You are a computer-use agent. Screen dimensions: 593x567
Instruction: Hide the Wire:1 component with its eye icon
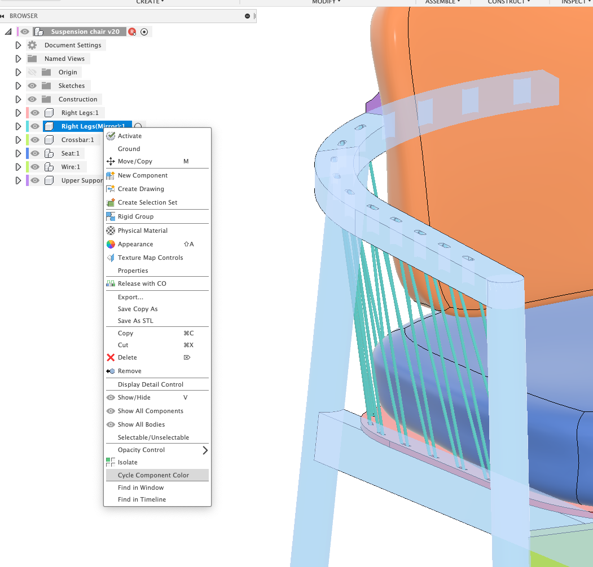point(34,166)
